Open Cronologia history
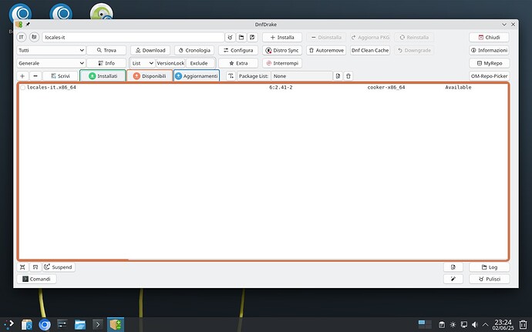 pos(194,50)
